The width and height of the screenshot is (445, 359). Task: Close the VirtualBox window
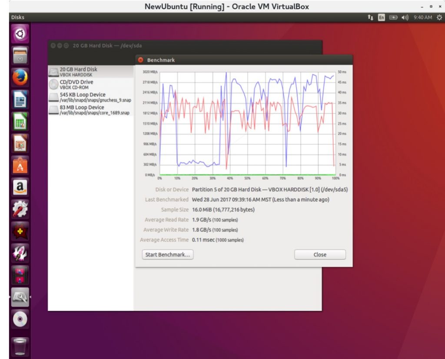[x=440, y=7]
